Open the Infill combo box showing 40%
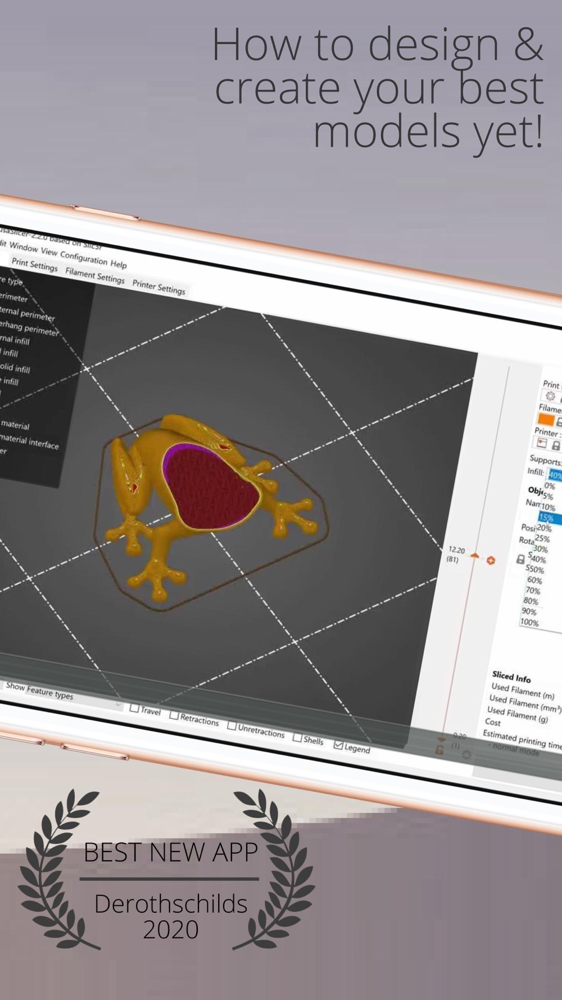562x1000 pixels. pyautogui.click(x=554, y=475)
